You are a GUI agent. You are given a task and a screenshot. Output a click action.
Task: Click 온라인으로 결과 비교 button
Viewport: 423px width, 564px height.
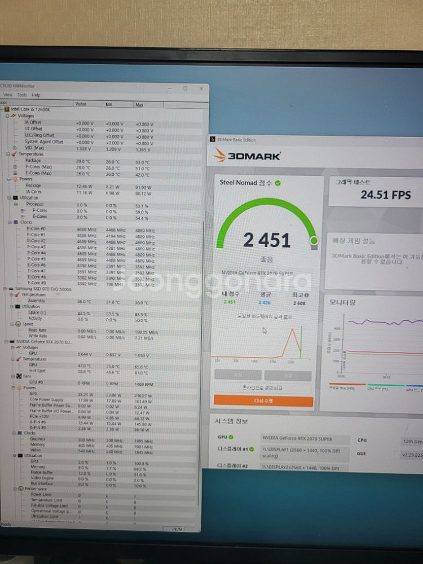coord(263,388)
